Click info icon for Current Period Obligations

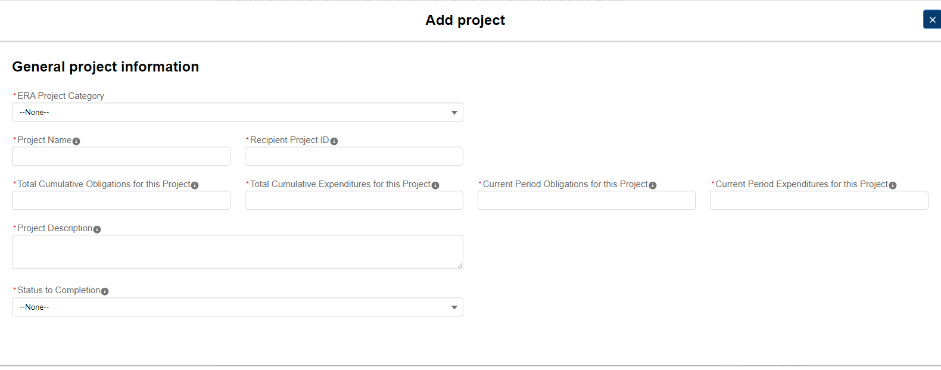point(653,185)
